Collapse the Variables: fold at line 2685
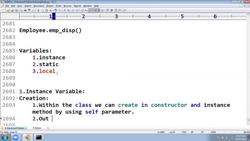250x141 pixels. [x=17, y=51]
